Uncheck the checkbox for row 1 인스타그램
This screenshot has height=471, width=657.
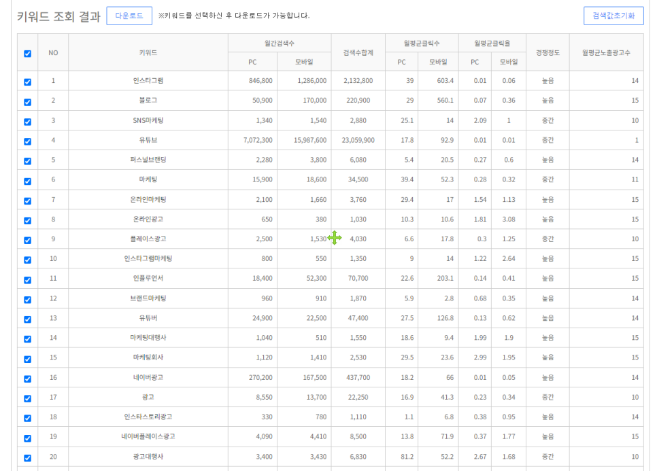28,82
